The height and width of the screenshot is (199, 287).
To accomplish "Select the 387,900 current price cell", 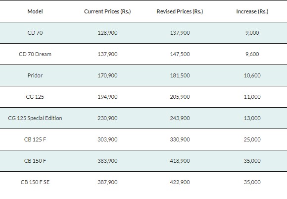I will click(x=107, y=182).
